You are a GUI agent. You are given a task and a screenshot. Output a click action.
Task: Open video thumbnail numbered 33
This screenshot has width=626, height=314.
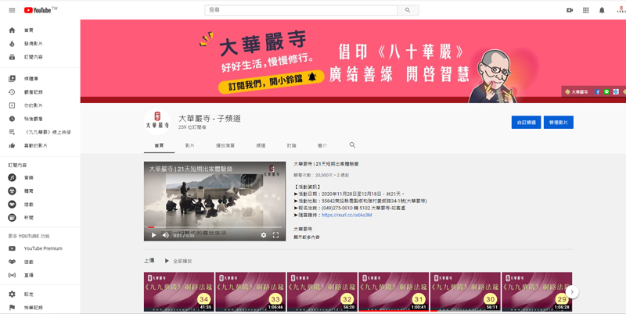pos(250,291)
